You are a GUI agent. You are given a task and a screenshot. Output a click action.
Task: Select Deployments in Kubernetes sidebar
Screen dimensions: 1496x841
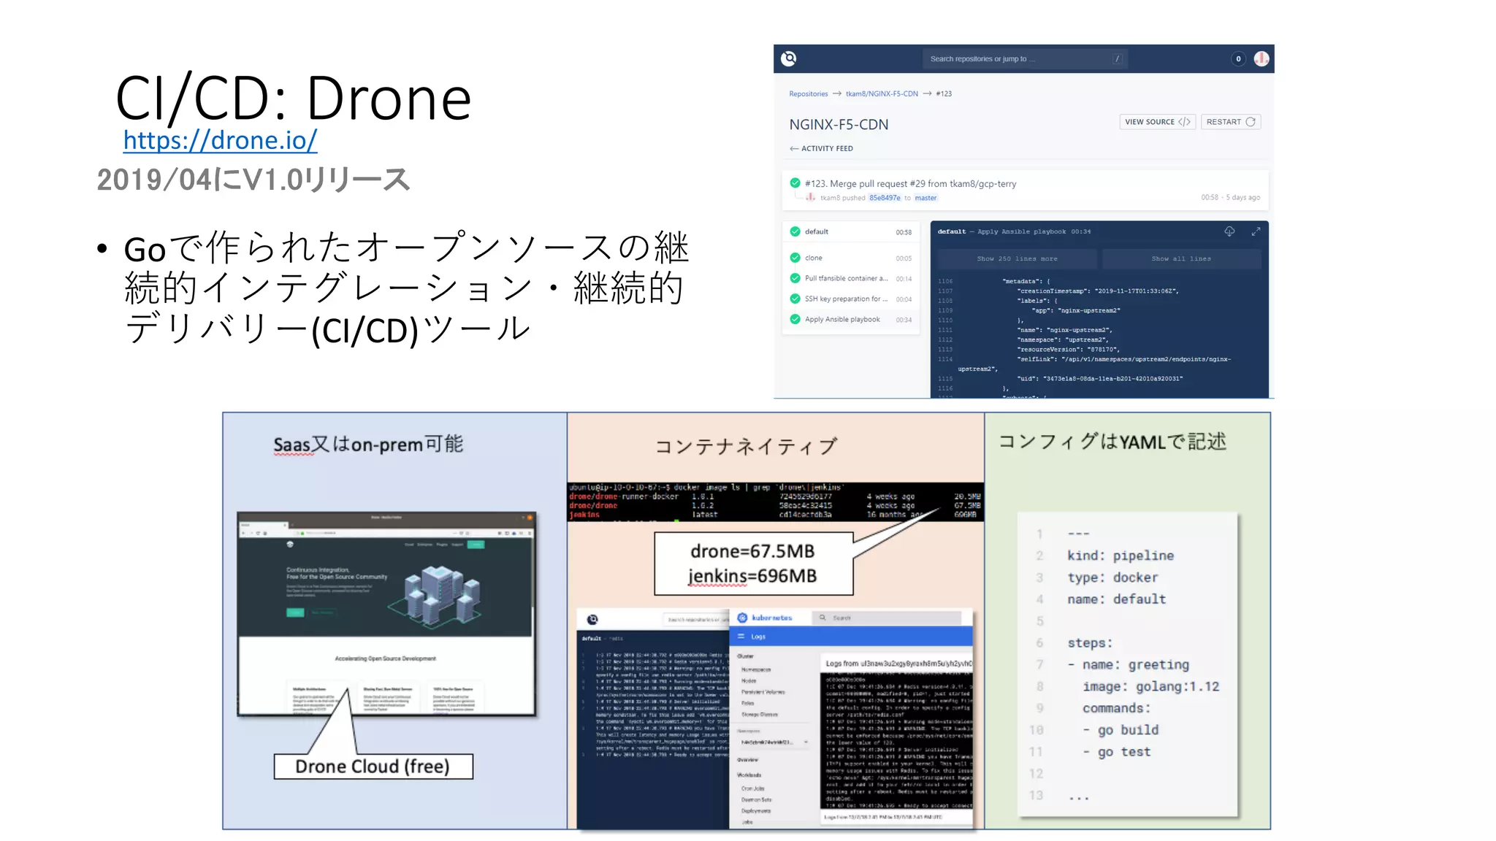[x=755, y=811]
